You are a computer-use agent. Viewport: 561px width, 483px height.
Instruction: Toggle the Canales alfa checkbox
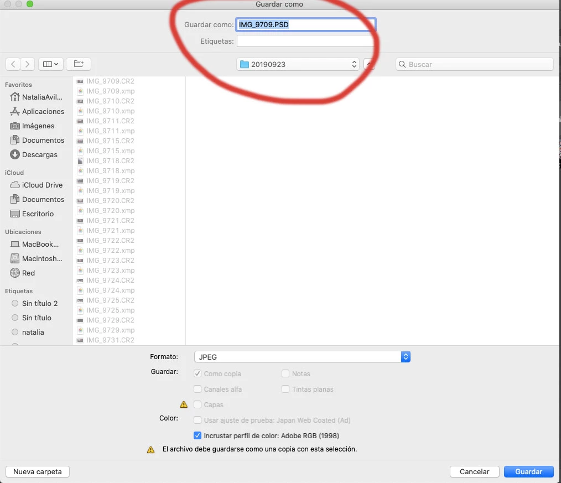[197, 389]
